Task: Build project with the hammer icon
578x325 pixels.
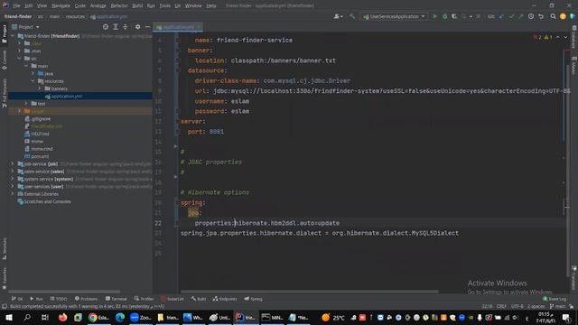Action: pyautogui.click(x=352, y=16)
